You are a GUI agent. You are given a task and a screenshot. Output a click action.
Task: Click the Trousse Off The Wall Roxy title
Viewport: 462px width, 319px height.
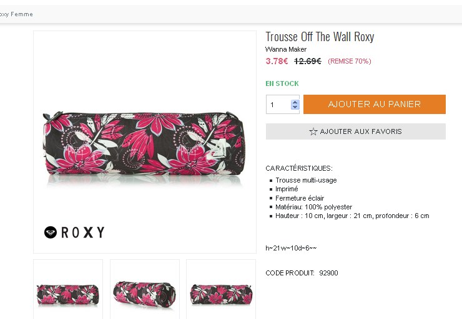click(x=320, y=37)
